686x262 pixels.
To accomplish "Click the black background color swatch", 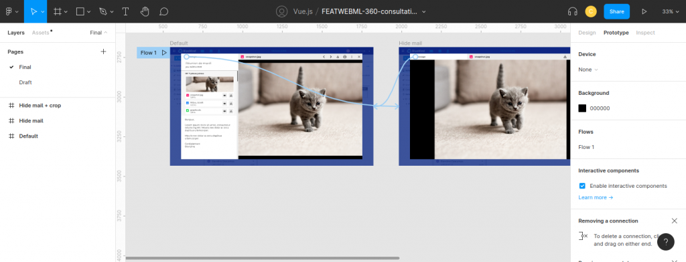I will pos(582,108).
